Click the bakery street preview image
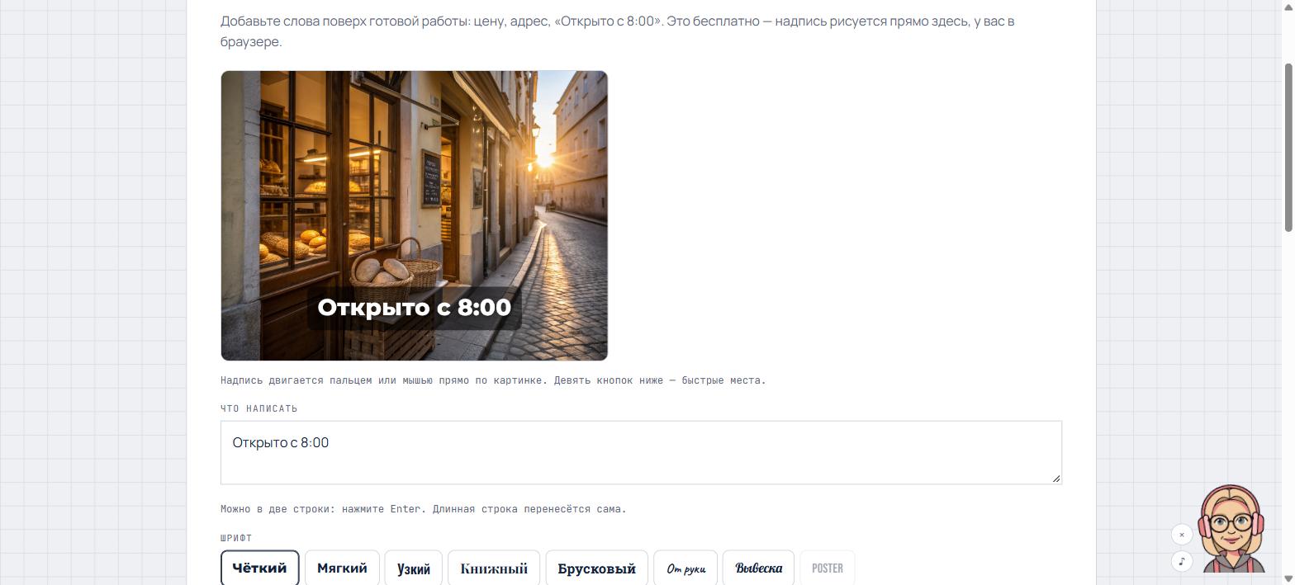Screen dimensions: 1295x585 click(415, 215)
